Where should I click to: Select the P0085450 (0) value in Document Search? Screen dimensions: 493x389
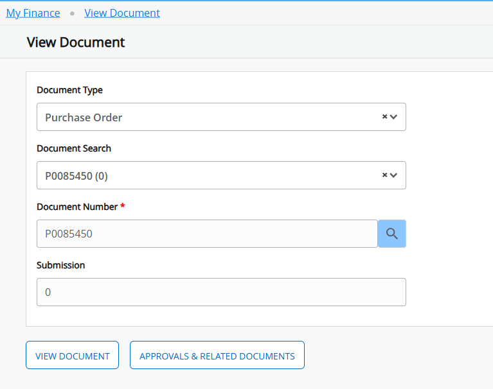(x=76, y=176)
